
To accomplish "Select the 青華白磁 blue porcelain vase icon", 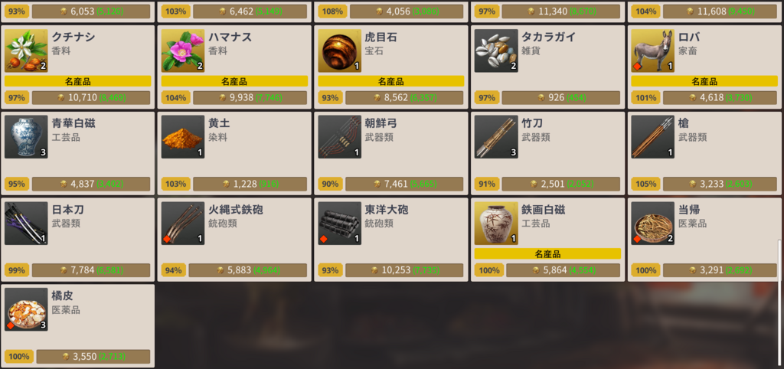I will (26, 137).
